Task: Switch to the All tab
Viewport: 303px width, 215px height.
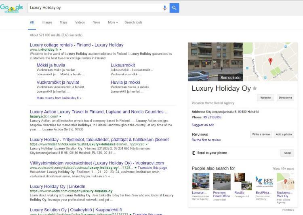Action: (32, 22)
